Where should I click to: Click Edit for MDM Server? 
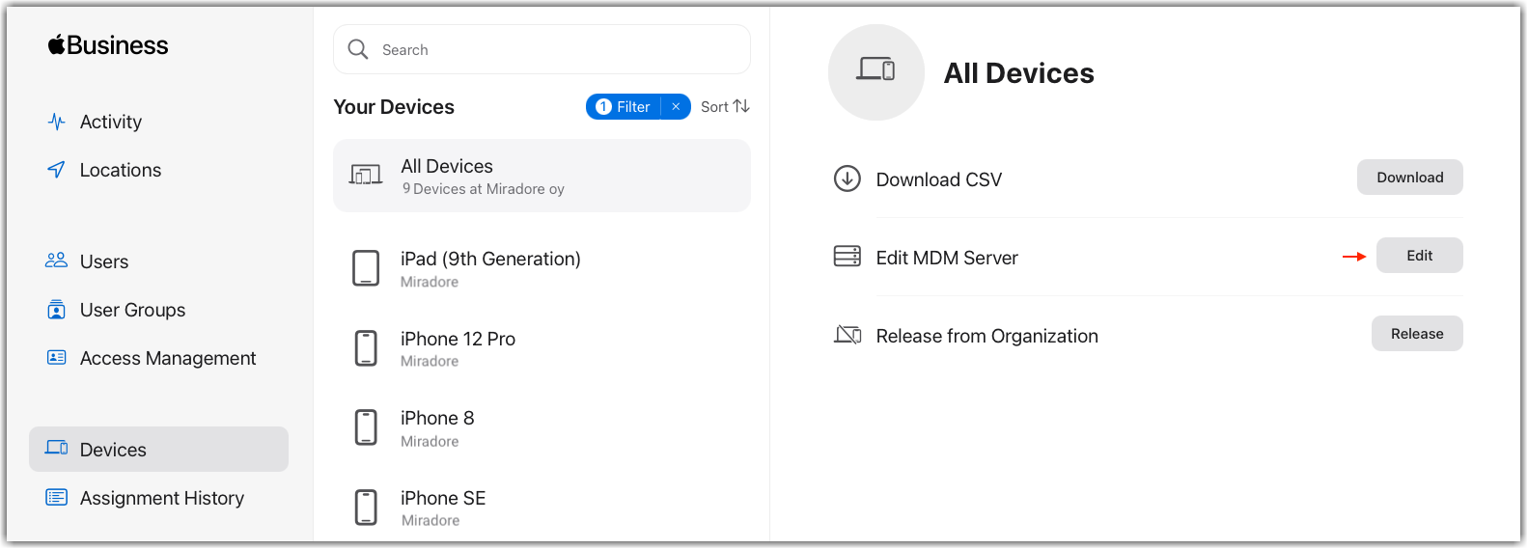1419,256
